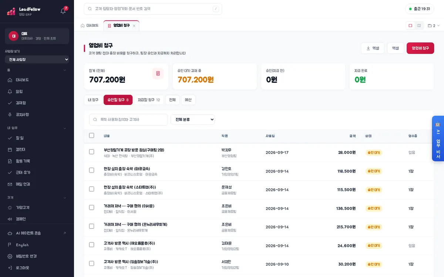Click the 할 일 checkmark icon

point(10,138)
